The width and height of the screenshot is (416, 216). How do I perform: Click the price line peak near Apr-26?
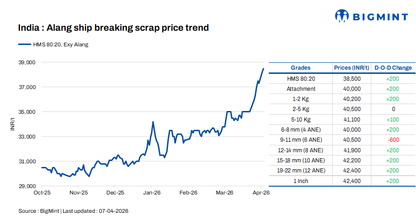pyautogui.click(x=263, y=69)
